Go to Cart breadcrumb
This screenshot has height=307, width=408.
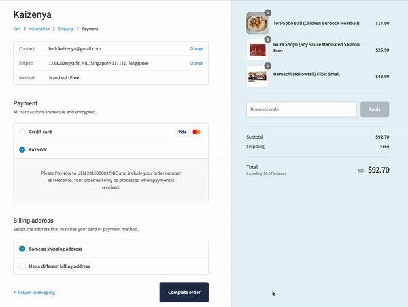pyautogui.click(x=17, y=29)
